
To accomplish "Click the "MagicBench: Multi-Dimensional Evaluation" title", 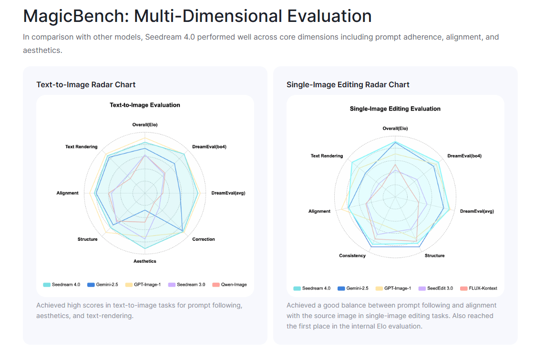I will click(197, 16).
